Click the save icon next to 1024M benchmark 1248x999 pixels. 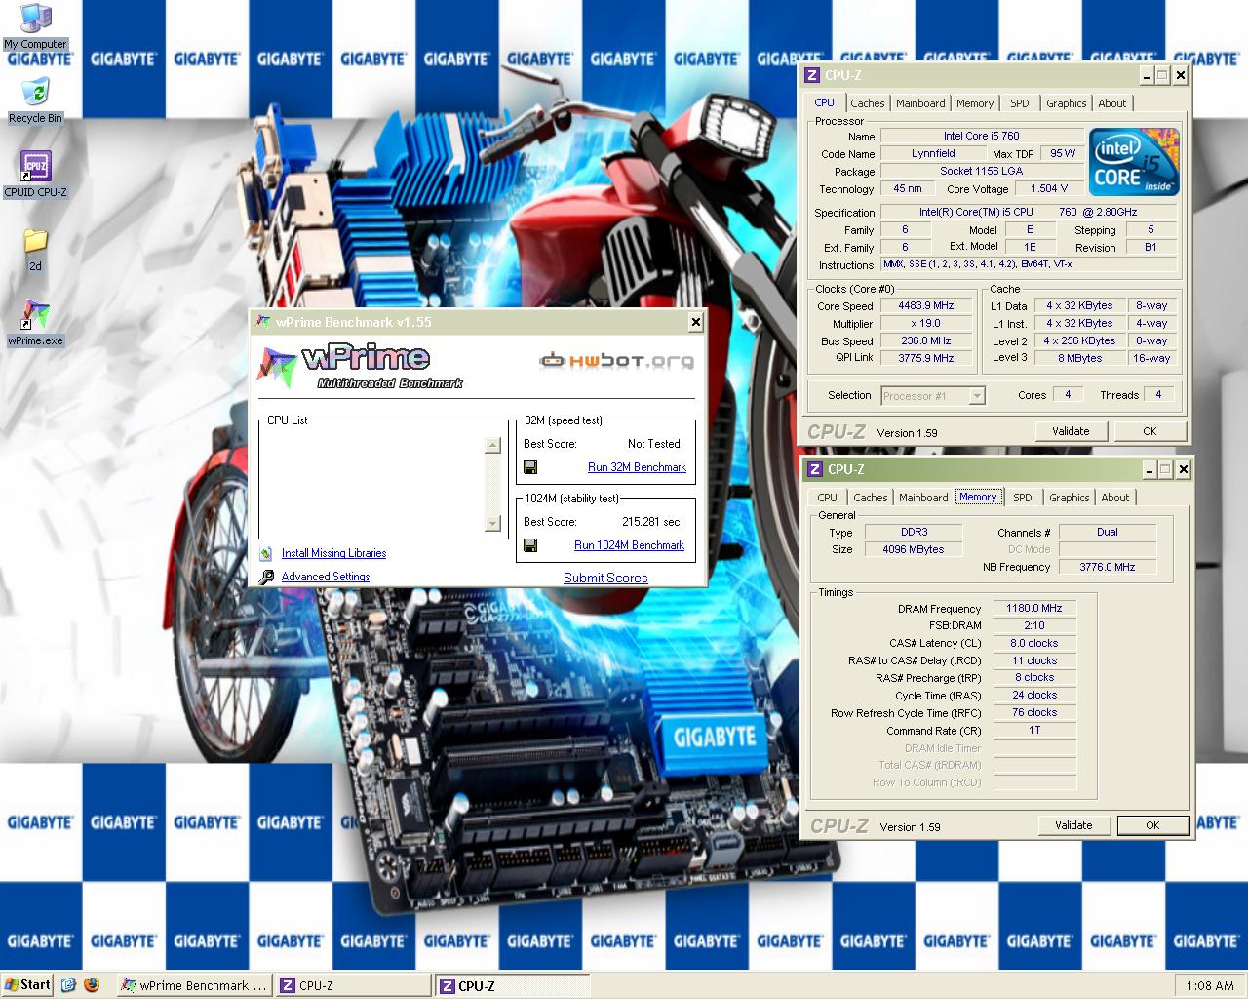coord(530,545)
